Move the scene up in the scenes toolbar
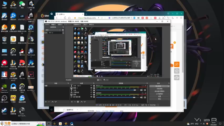Viewport: 224px width, 126px height. point(53,102)
